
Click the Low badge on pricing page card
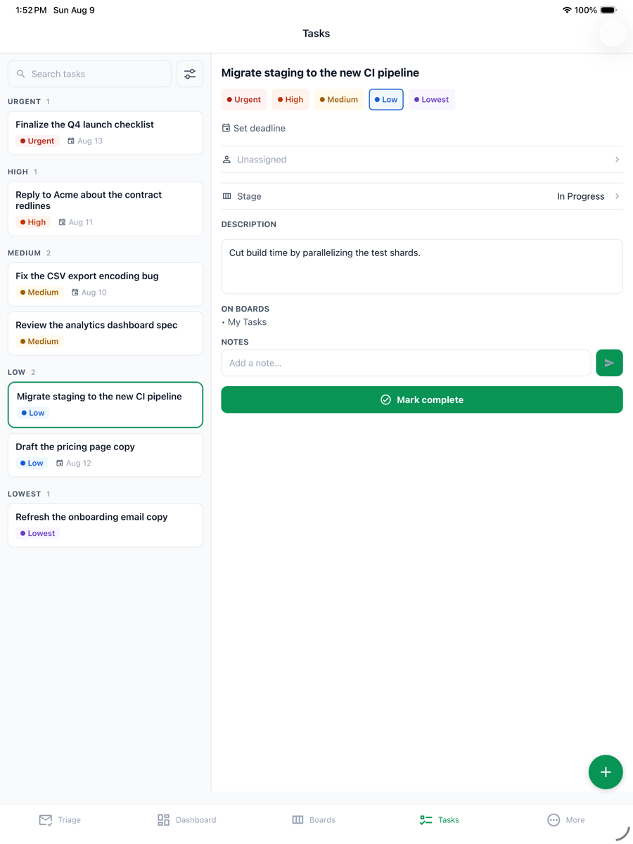pos(32,463)
